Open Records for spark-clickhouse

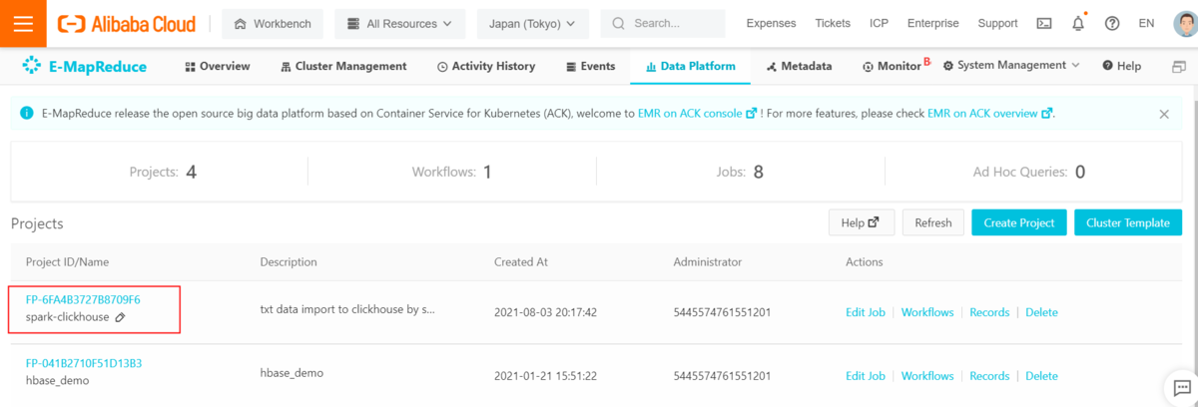point(989,312)
